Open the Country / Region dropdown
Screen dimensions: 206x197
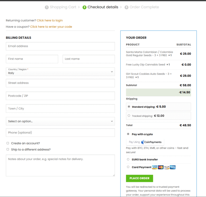[60, 72]
